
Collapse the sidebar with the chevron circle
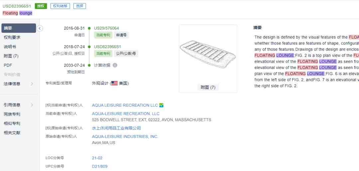tap(40, 28)
